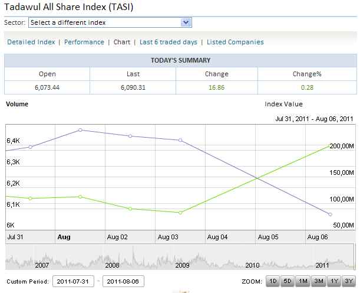The image size is (360, 293).
Task: Select the purple line's final point near Aug 06
Action: point(330,214)
